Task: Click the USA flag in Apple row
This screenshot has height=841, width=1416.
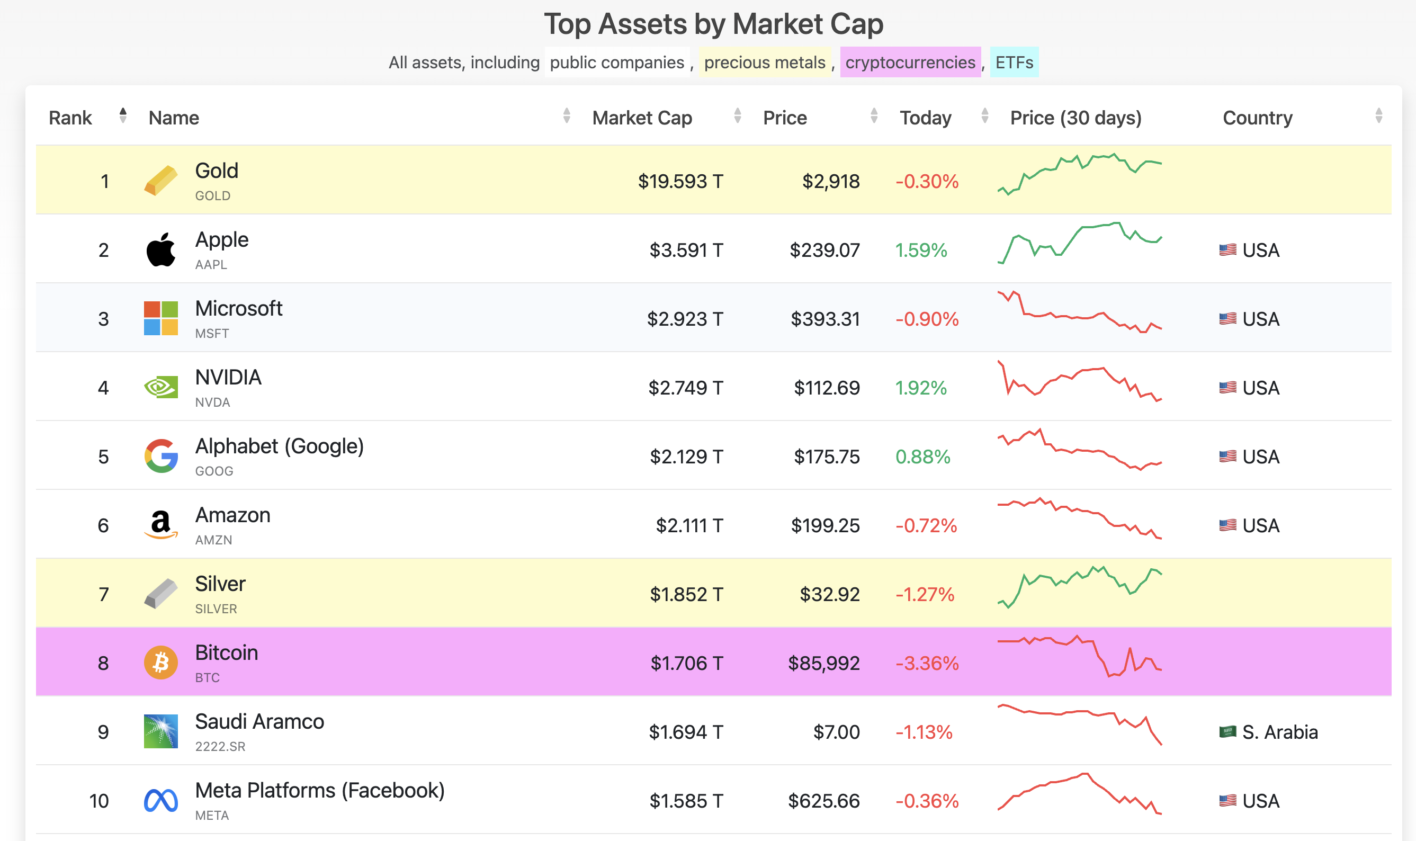Action: tap(1228, 250)
